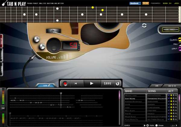Click the red Record button
The image size is (181, 127).
(x=65, y=83)
